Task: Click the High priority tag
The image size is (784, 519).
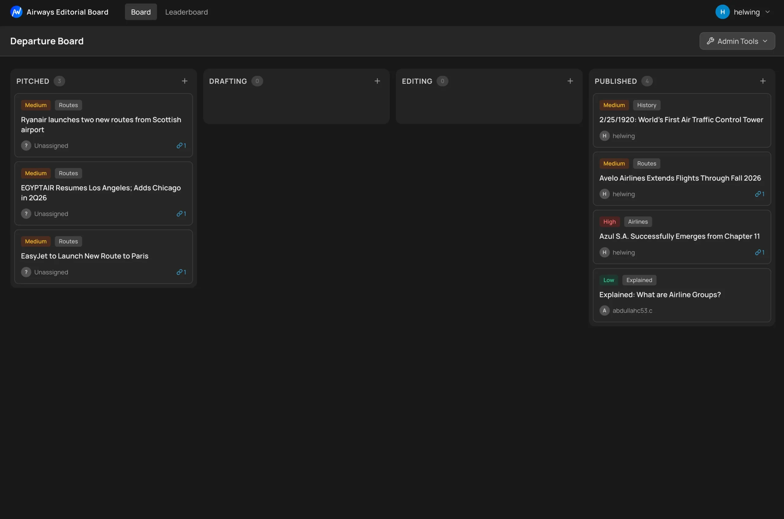Action: [609, 222]
